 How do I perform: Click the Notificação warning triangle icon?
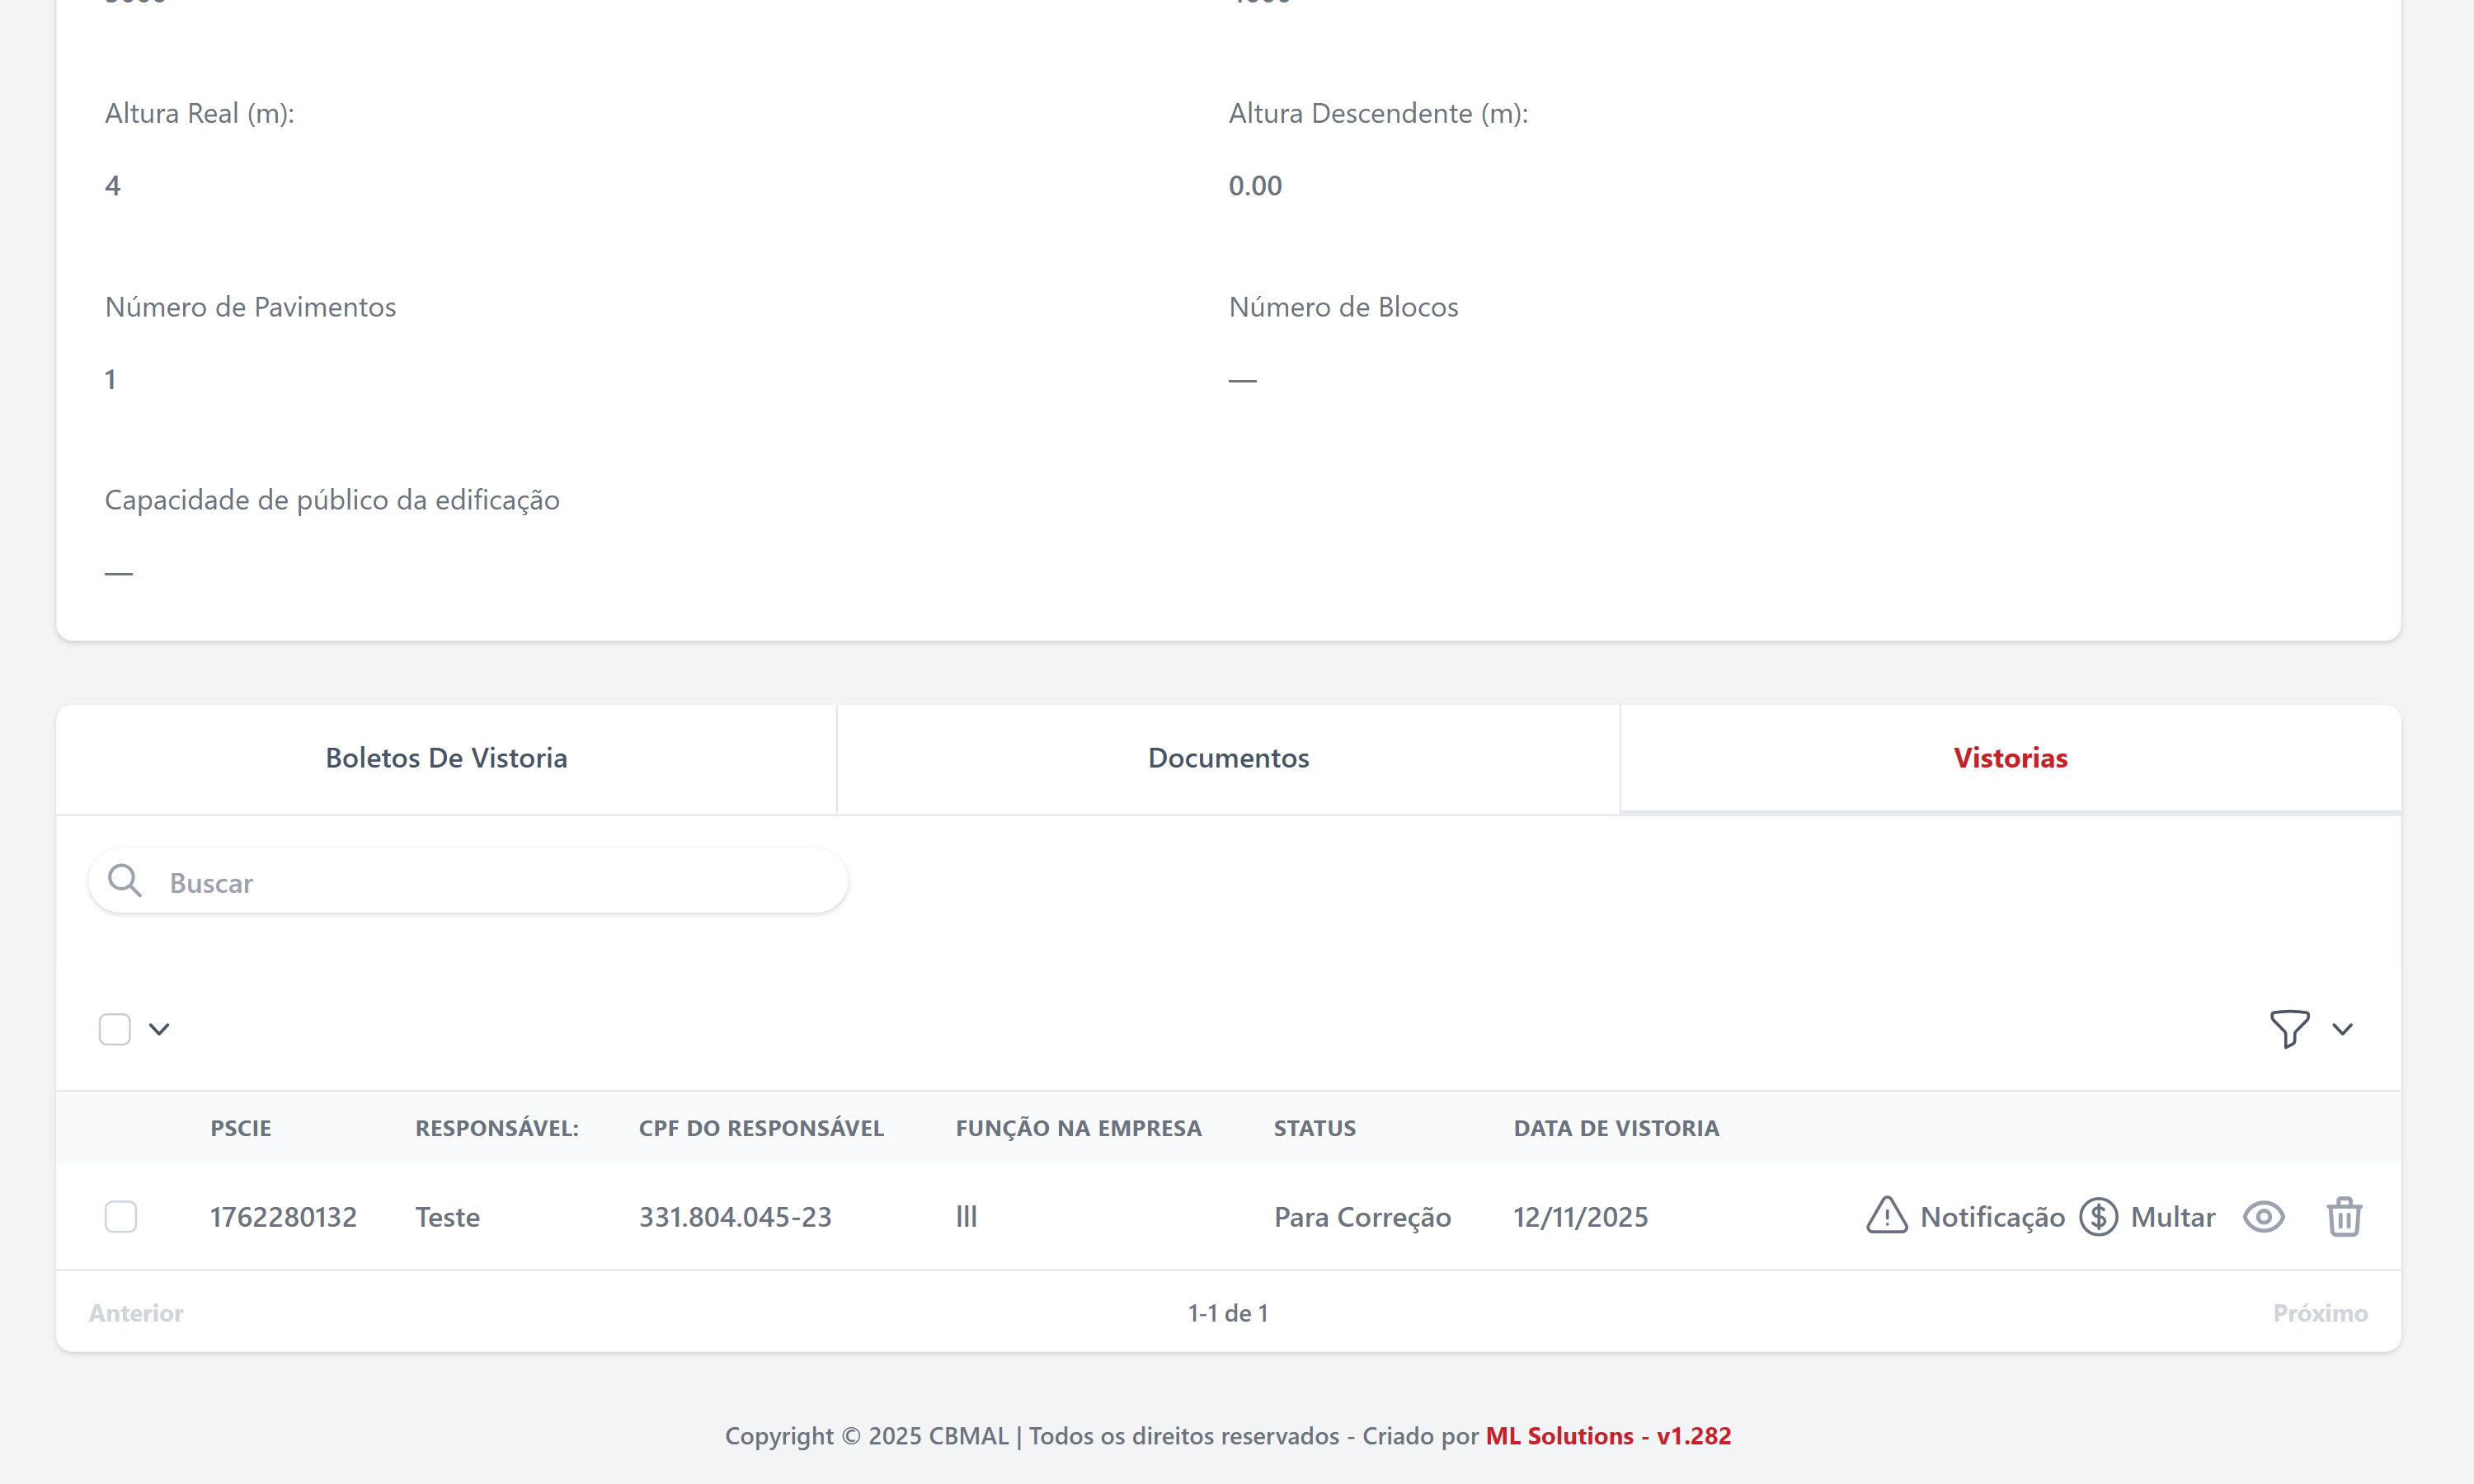tap(1886, 1216)
